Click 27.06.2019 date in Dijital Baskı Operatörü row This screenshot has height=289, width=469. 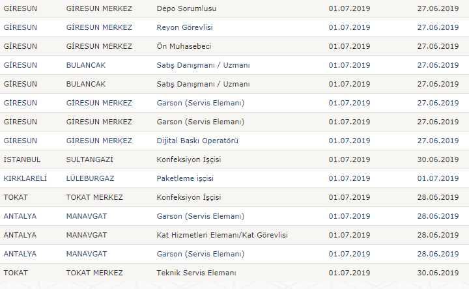coord(438,141)
